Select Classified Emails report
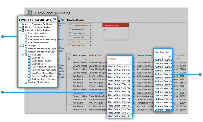The height and width of the screenshot is (122, 203). point(39,64)
